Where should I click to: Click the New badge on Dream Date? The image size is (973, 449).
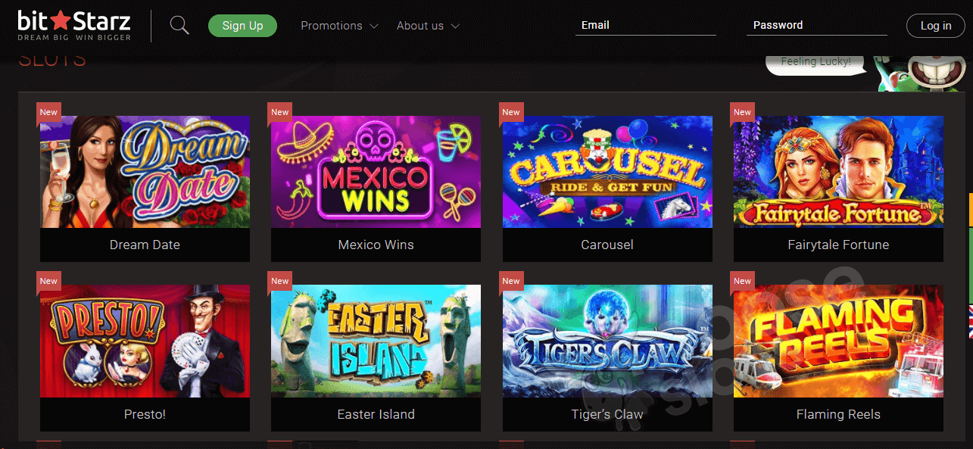point(48,112)
